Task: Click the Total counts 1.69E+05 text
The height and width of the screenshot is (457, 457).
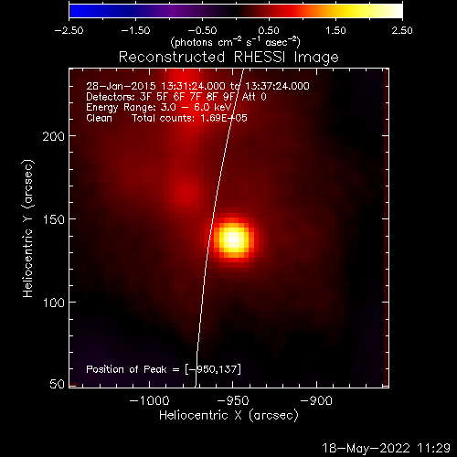Action: pos(189,118)
